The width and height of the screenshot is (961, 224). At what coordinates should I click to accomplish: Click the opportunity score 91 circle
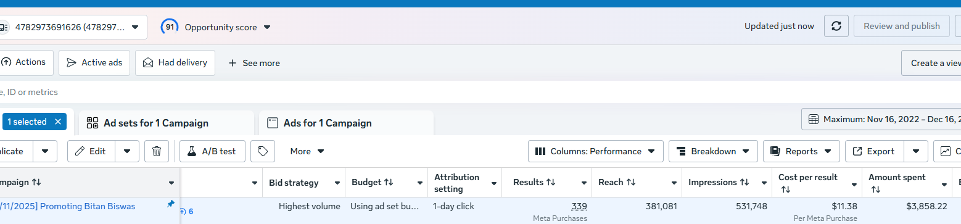click(170, 27)
